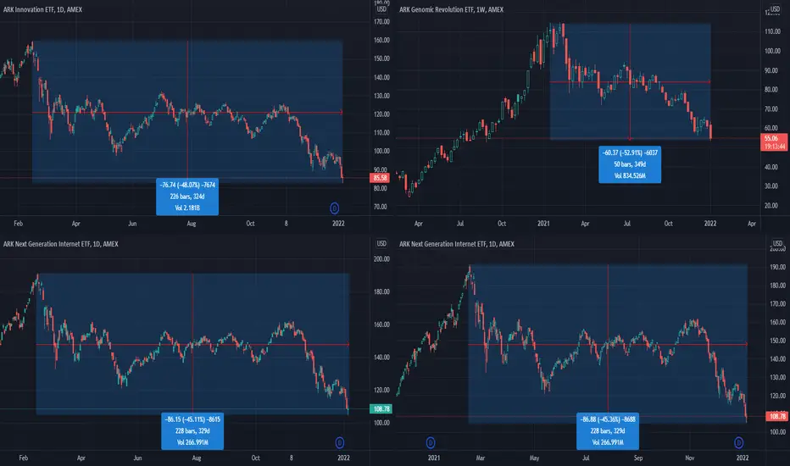Click the dividend D marker on ARK Innovation chart
Screen dimensions: 790x466
[x=334, y=208]
